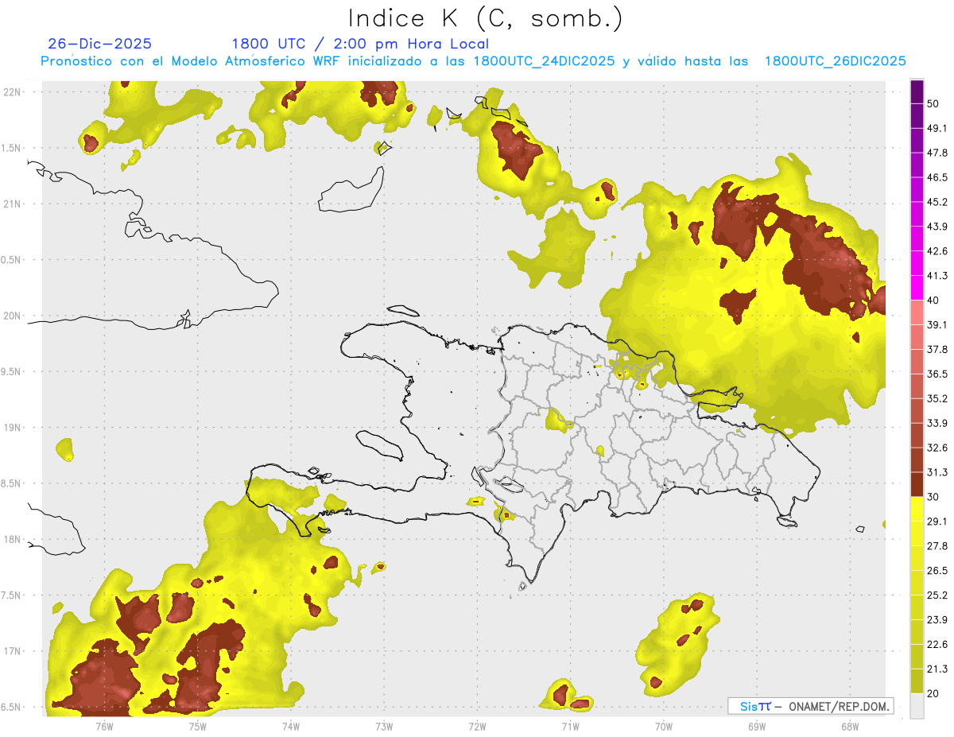Click the '69W' longitude axis label
Viewport: 954px width, 737px height.
(756, 726)
